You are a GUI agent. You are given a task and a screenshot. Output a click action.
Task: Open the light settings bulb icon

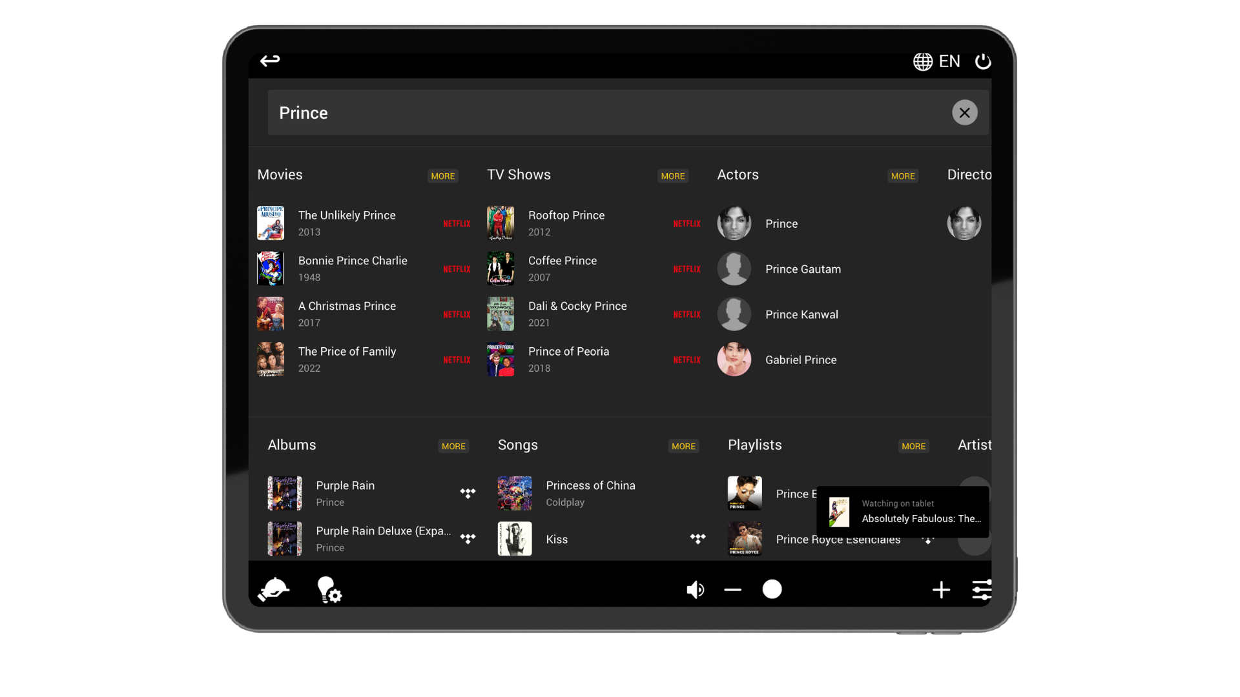[x=329, y=589]
